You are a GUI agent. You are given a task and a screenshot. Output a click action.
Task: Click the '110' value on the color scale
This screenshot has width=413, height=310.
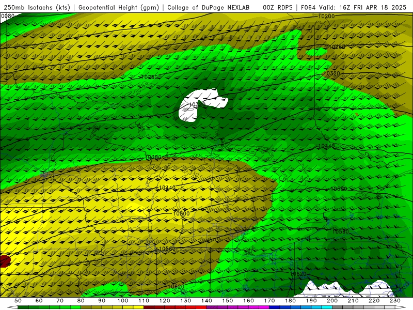click(x=144, y=301)
